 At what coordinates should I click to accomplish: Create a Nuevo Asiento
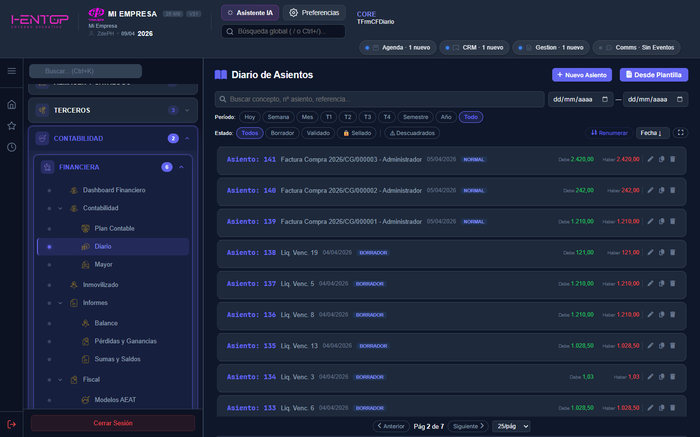point(581,75)
